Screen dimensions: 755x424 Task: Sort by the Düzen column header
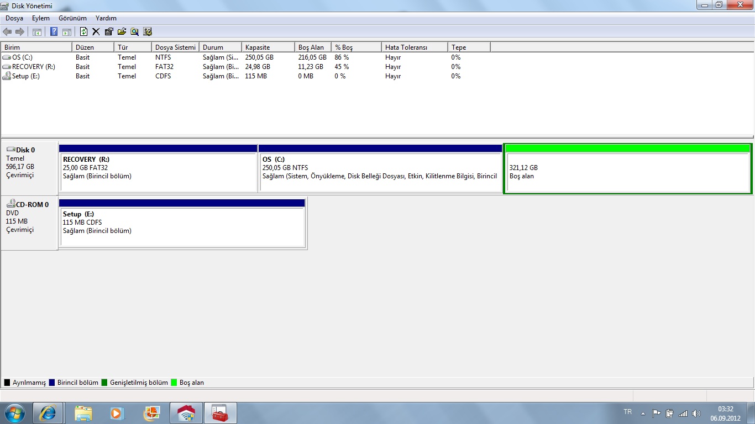point(93,47)
